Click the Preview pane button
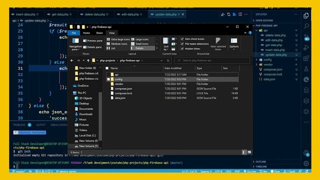This screenshot has width=320, height=180. pyautogui.click(x=92, y=41)
